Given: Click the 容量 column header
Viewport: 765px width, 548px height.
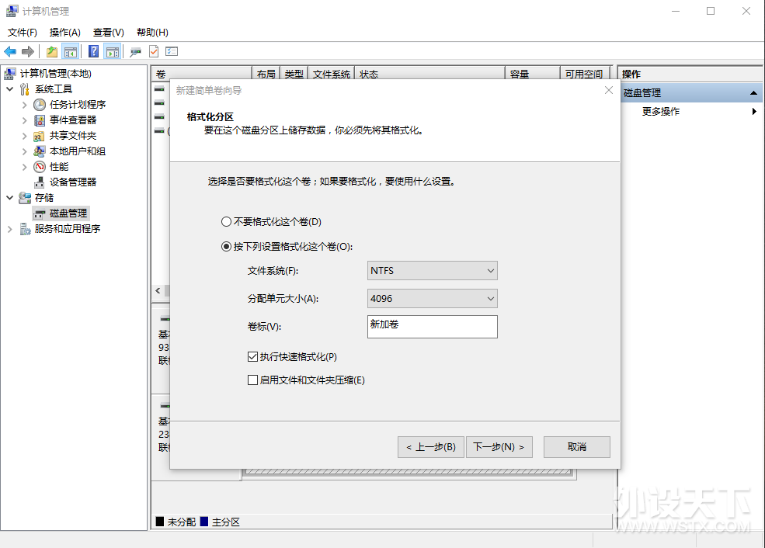Looking at the screenshot, I should pyautogui.click(x=532, y=74).
